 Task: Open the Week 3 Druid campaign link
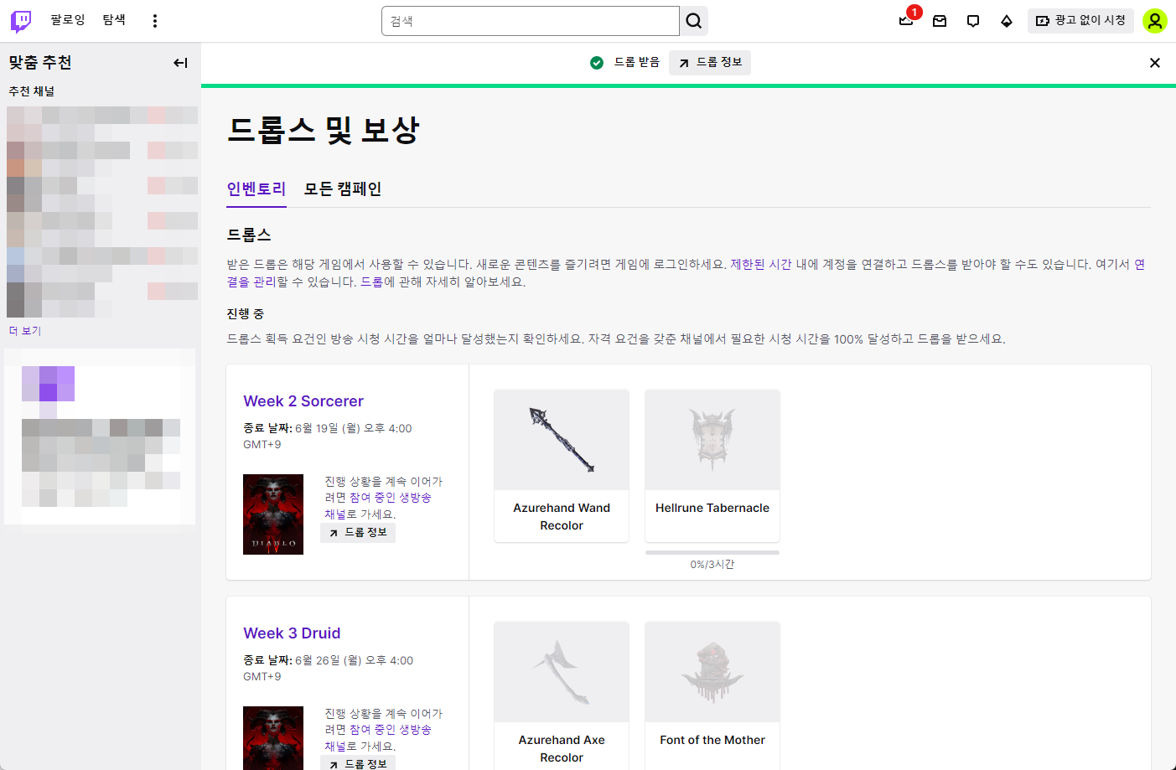tap(292, 633)
